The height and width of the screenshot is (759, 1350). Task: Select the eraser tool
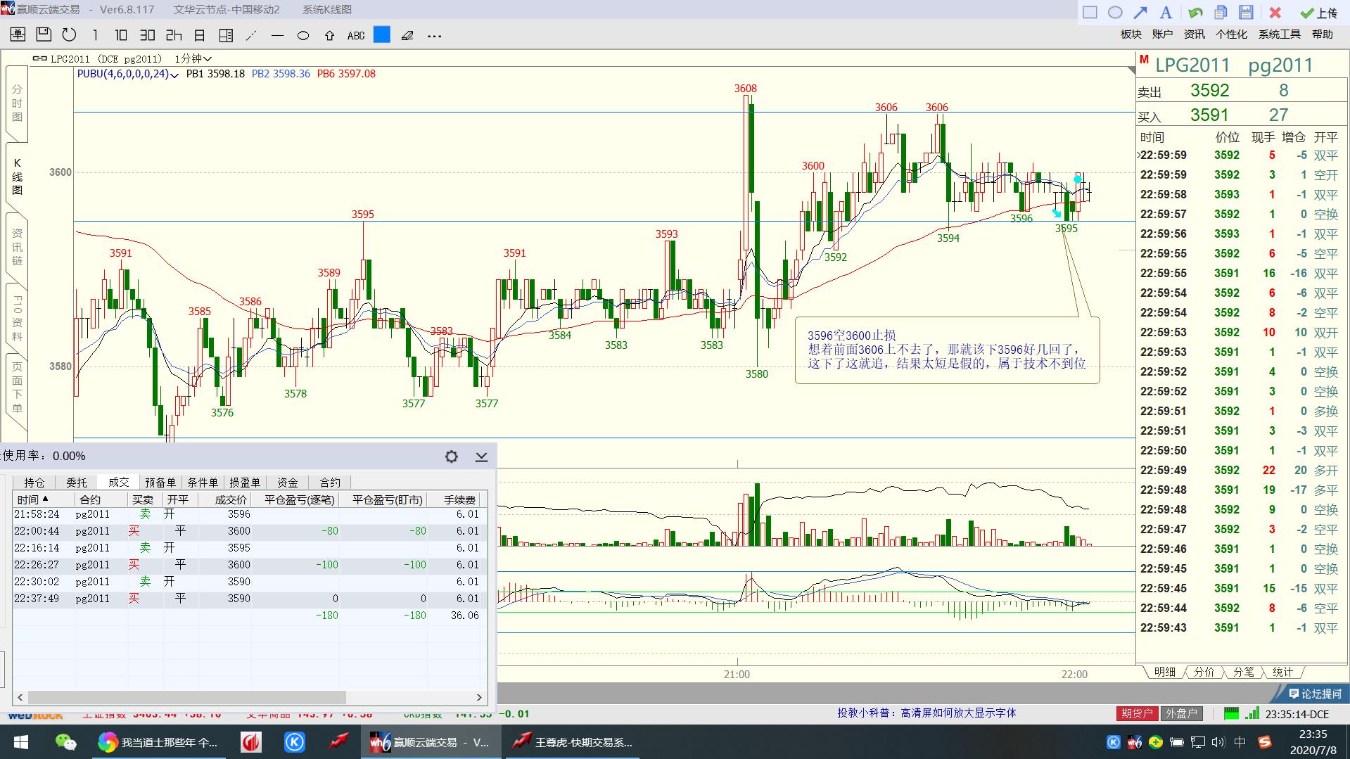pyautogui.click(x=407, y=34)
